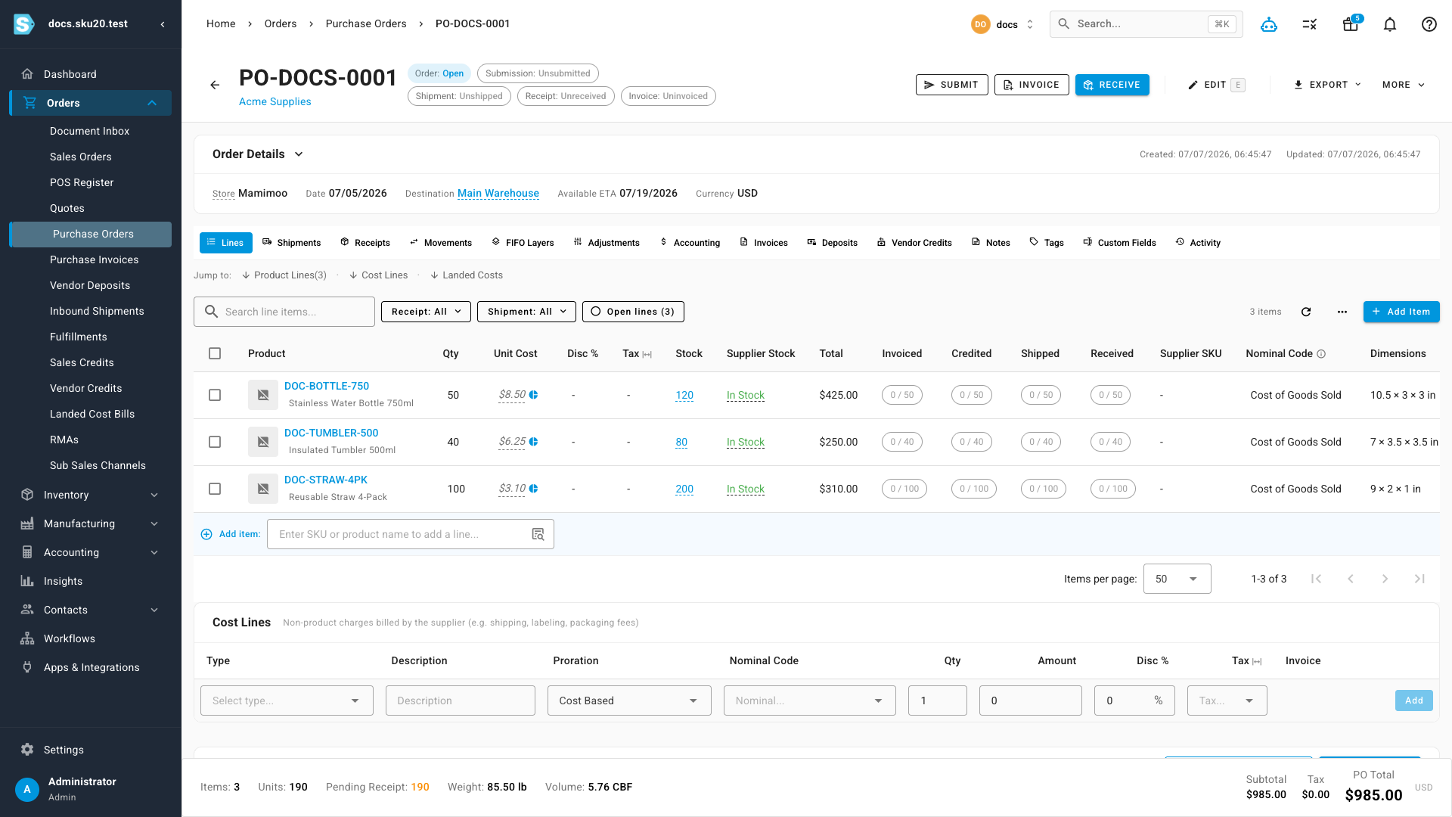This screenshot has height=817, width=1452.
Task: Click the cost info icon beside $3.10
Action: [534, 489]
